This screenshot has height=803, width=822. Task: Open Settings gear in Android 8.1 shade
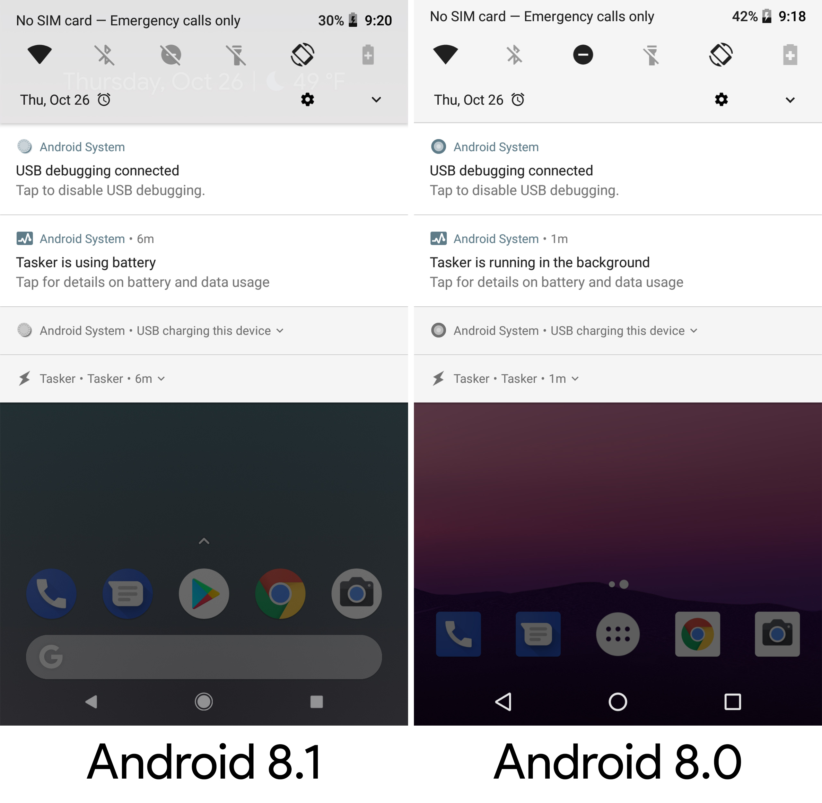point(308,99)
